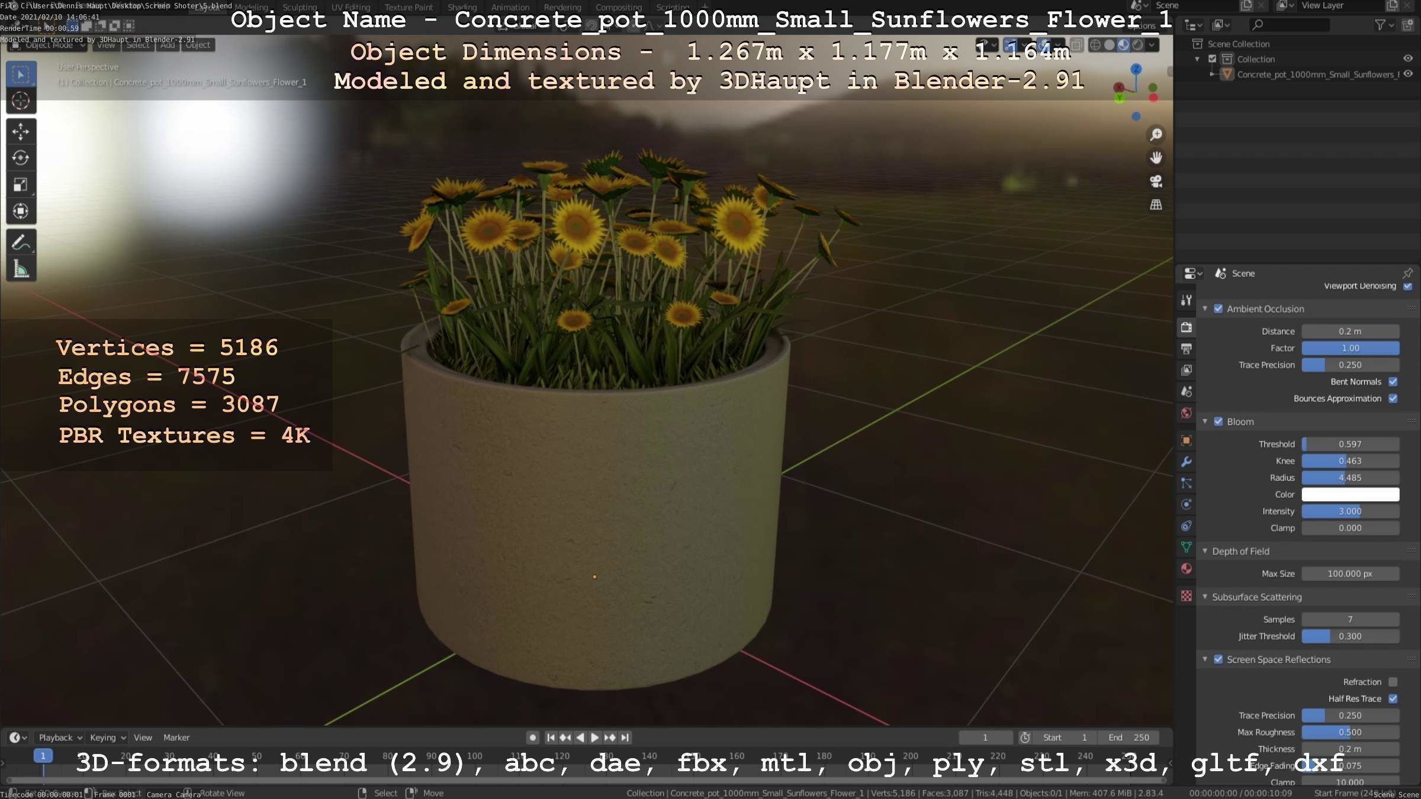Viewport: 1421px width, 799px height.
Task: Open the Keying dropdown
Action: [107, 737]
